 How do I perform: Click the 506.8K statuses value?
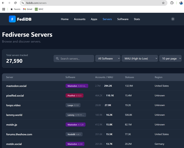(x=129, y=115)
